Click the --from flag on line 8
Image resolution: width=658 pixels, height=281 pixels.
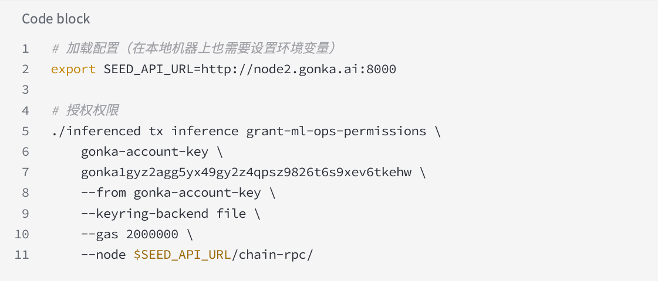tap(104, 193)
